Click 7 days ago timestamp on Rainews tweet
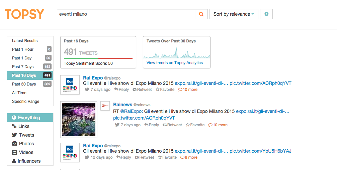This screenshot has width=337, height=170. pos(131,125)
